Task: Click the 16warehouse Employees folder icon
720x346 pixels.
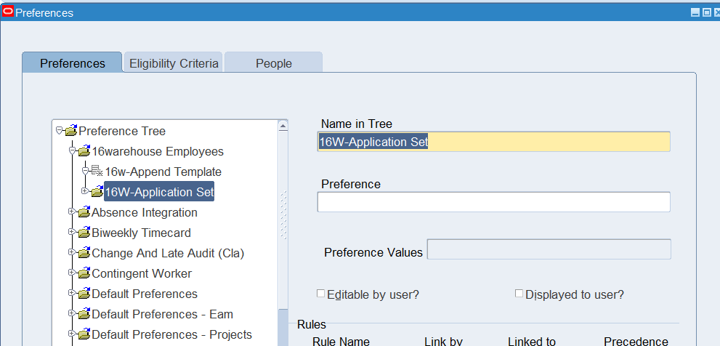Action: point(84,152)
